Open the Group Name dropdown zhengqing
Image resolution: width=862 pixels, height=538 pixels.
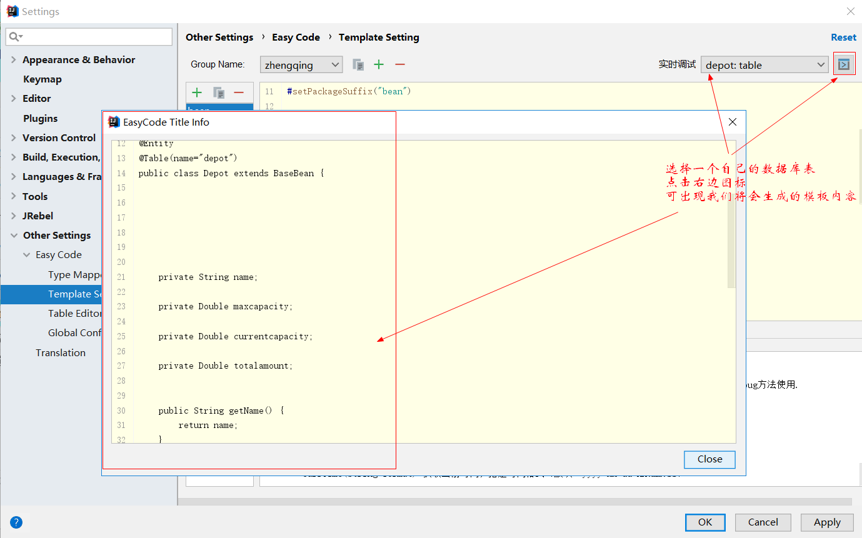301,64
